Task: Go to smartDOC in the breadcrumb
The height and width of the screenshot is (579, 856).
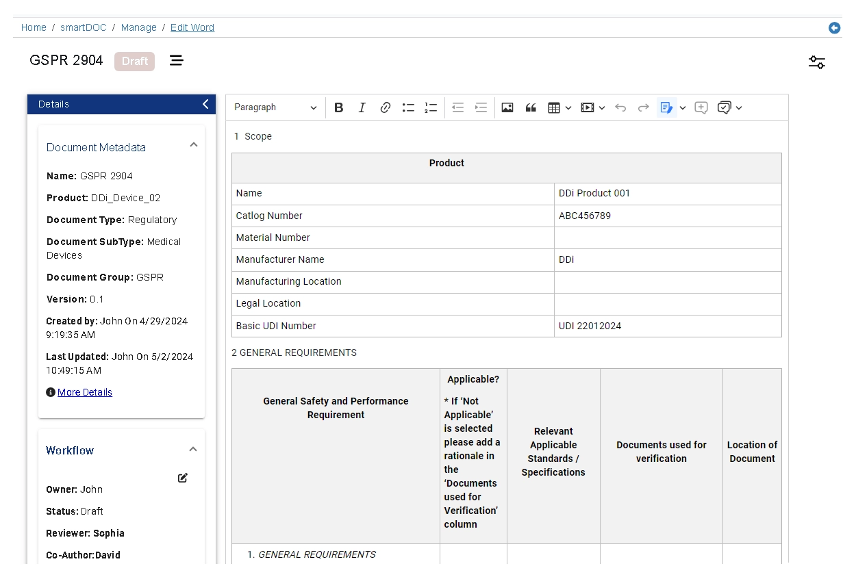Action: pyautogui.click(x=84, y=28)
